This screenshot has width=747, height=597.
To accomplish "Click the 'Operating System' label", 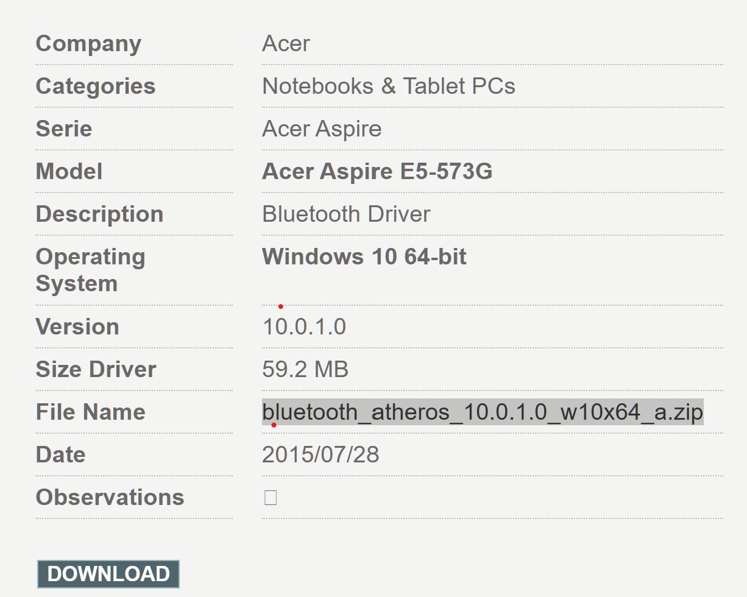I will coord(90,270).
